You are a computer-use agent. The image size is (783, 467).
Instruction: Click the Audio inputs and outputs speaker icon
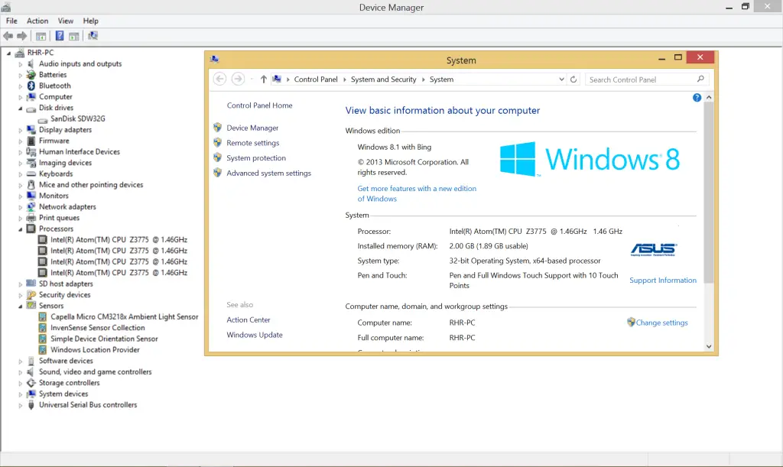tap(31, 64)
